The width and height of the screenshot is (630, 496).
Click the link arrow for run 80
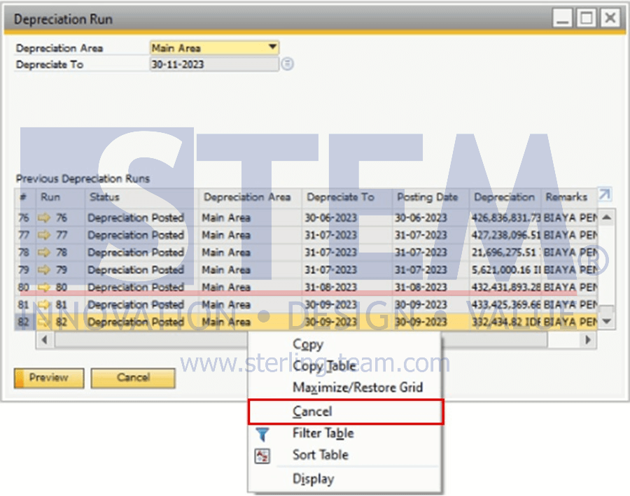click(45, 288)
